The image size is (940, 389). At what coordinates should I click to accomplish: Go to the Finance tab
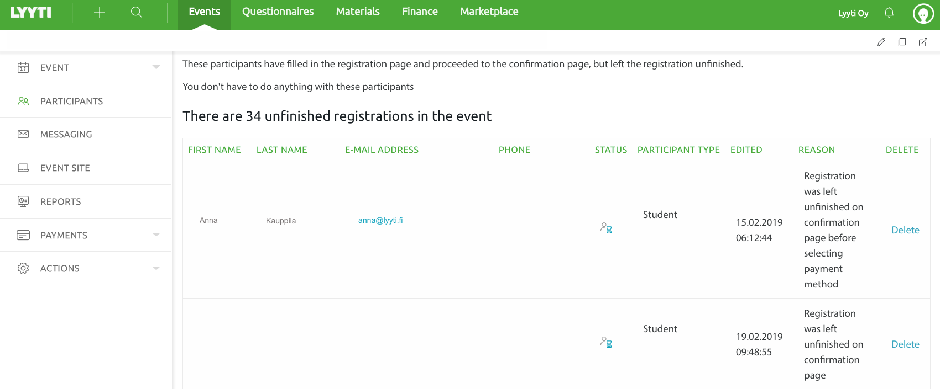pyautogui.click(x=420, y=12)
